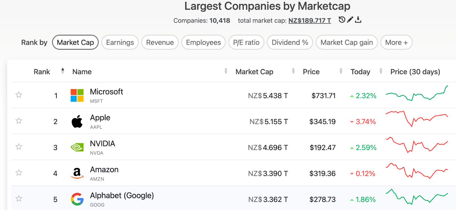Click the $192.47 price
This screenshot has width=456, height=210.
(x=323, y=147)
